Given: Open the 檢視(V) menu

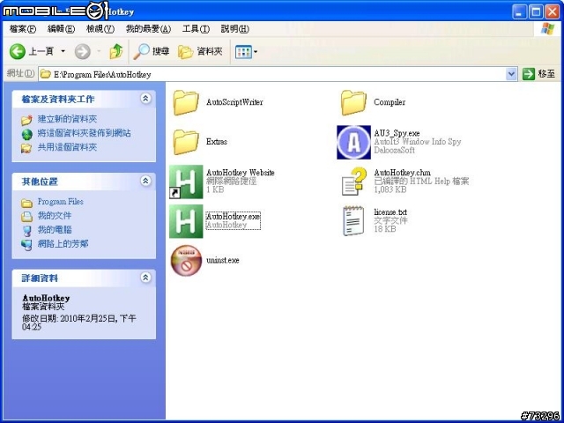Looking at the screenshot, I should coord(100,29).
